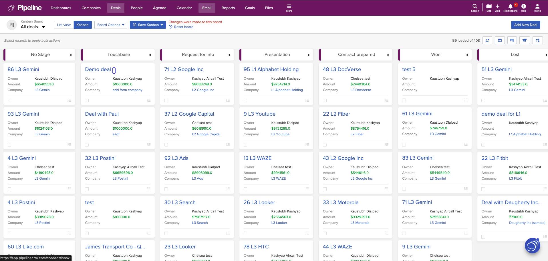Click the Add plus icon in top bar

(x=497, y=7)
